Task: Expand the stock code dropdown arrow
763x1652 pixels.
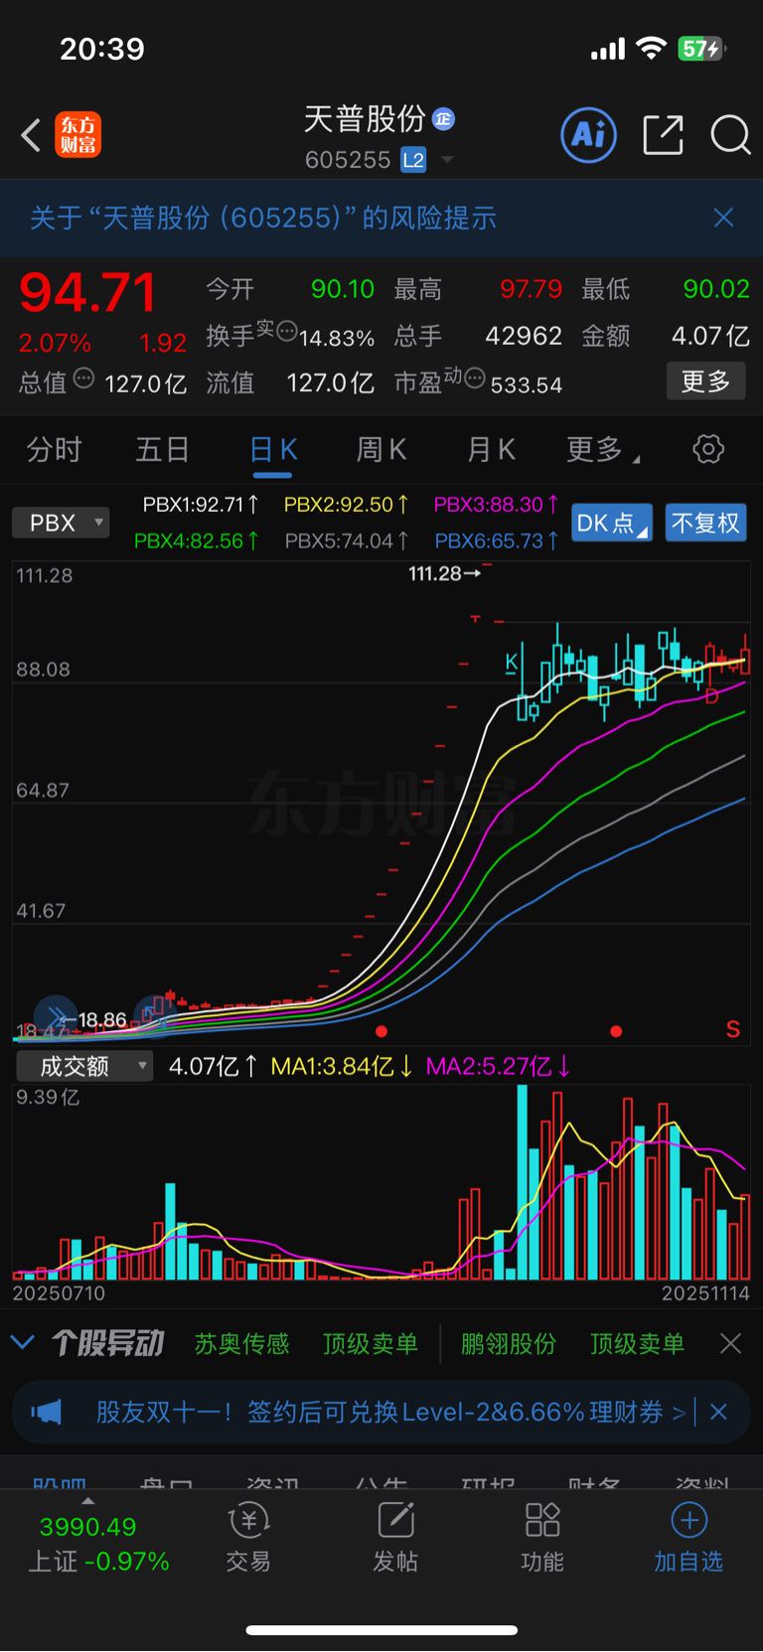Action: (x=447, y=160)
